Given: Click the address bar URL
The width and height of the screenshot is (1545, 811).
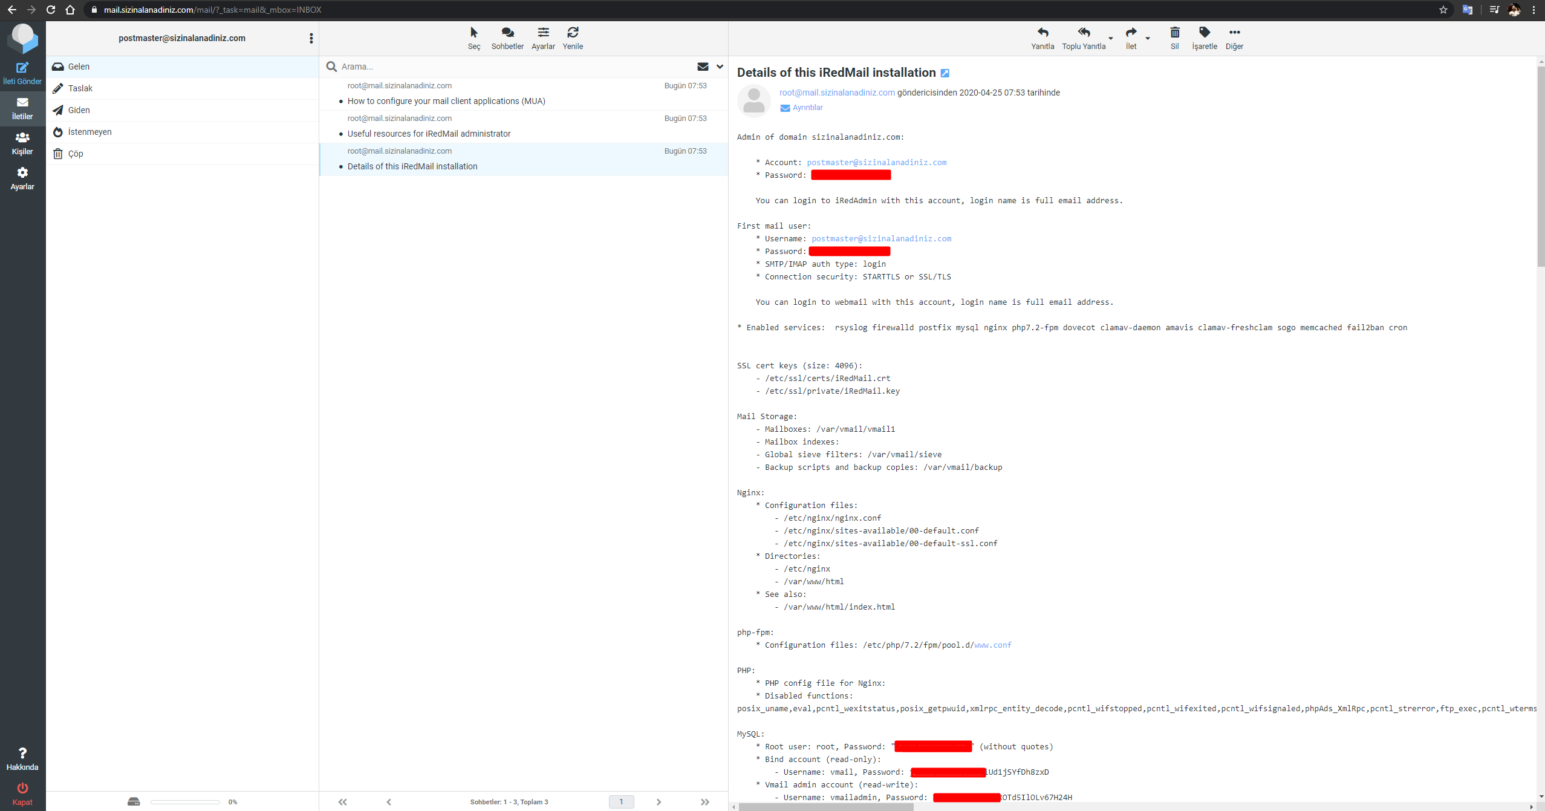Looking at the screenshot, I should pyautogui.click(x=212, y=10).
